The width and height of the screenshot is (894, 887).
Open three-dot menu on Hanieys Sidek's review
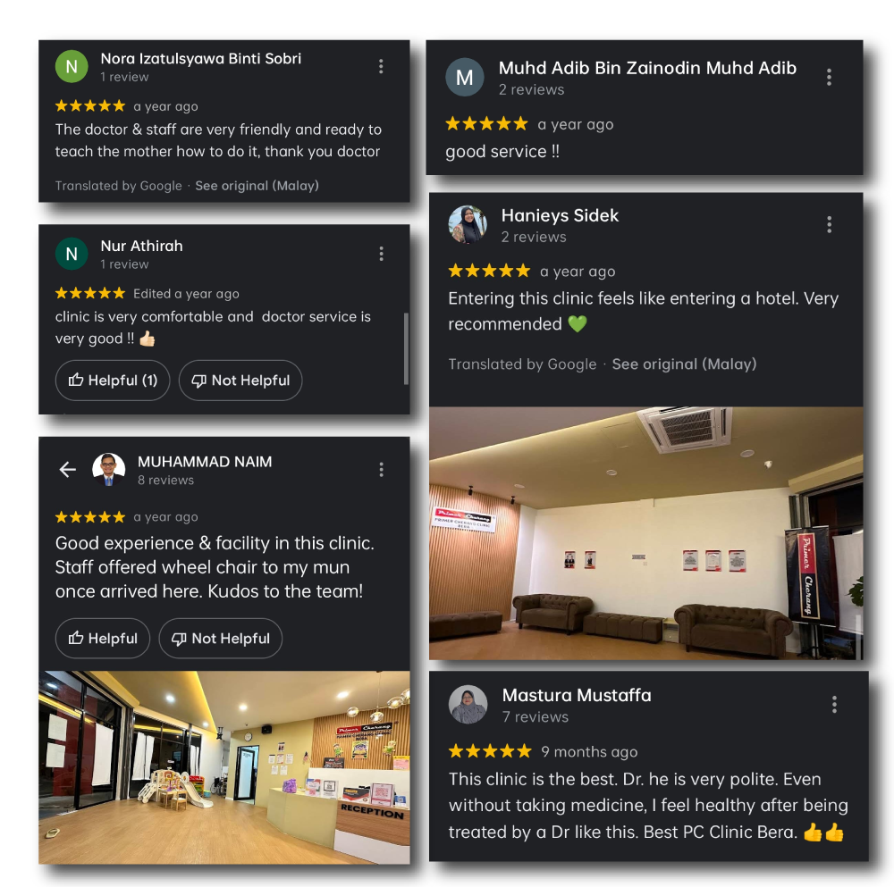point(829,224)
